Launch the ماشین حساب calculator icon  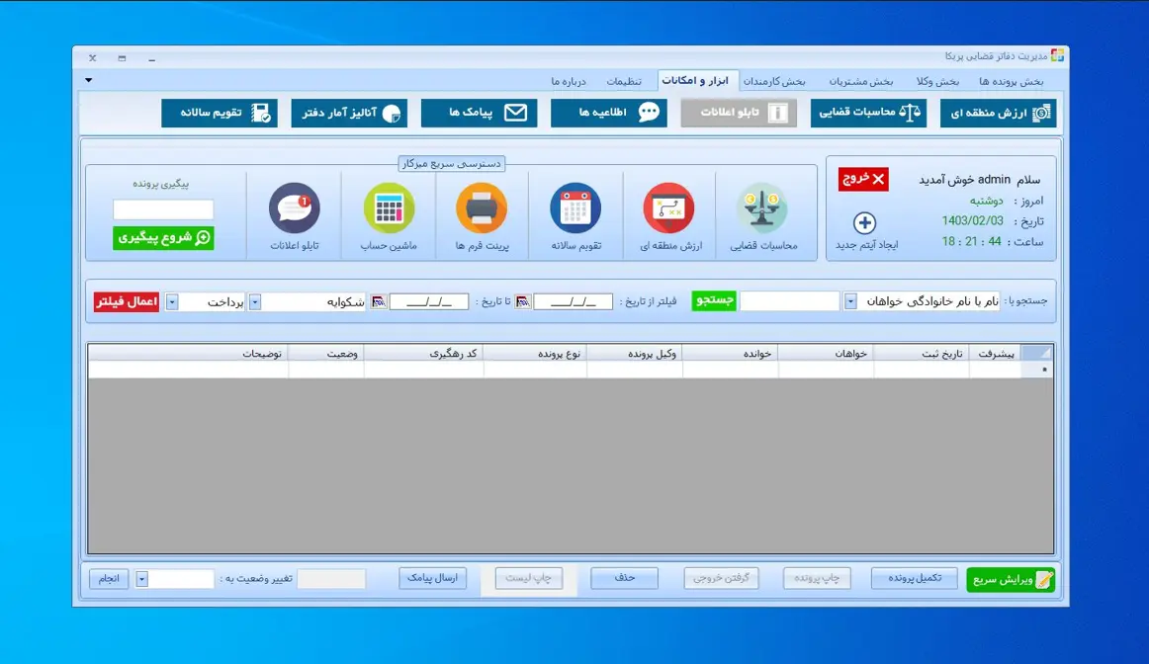click(x=389, y=207)
